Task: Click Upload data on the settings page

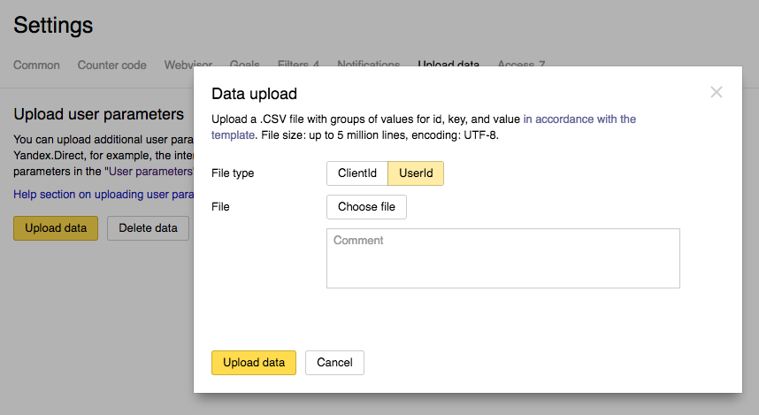Action: click(56, 228)
